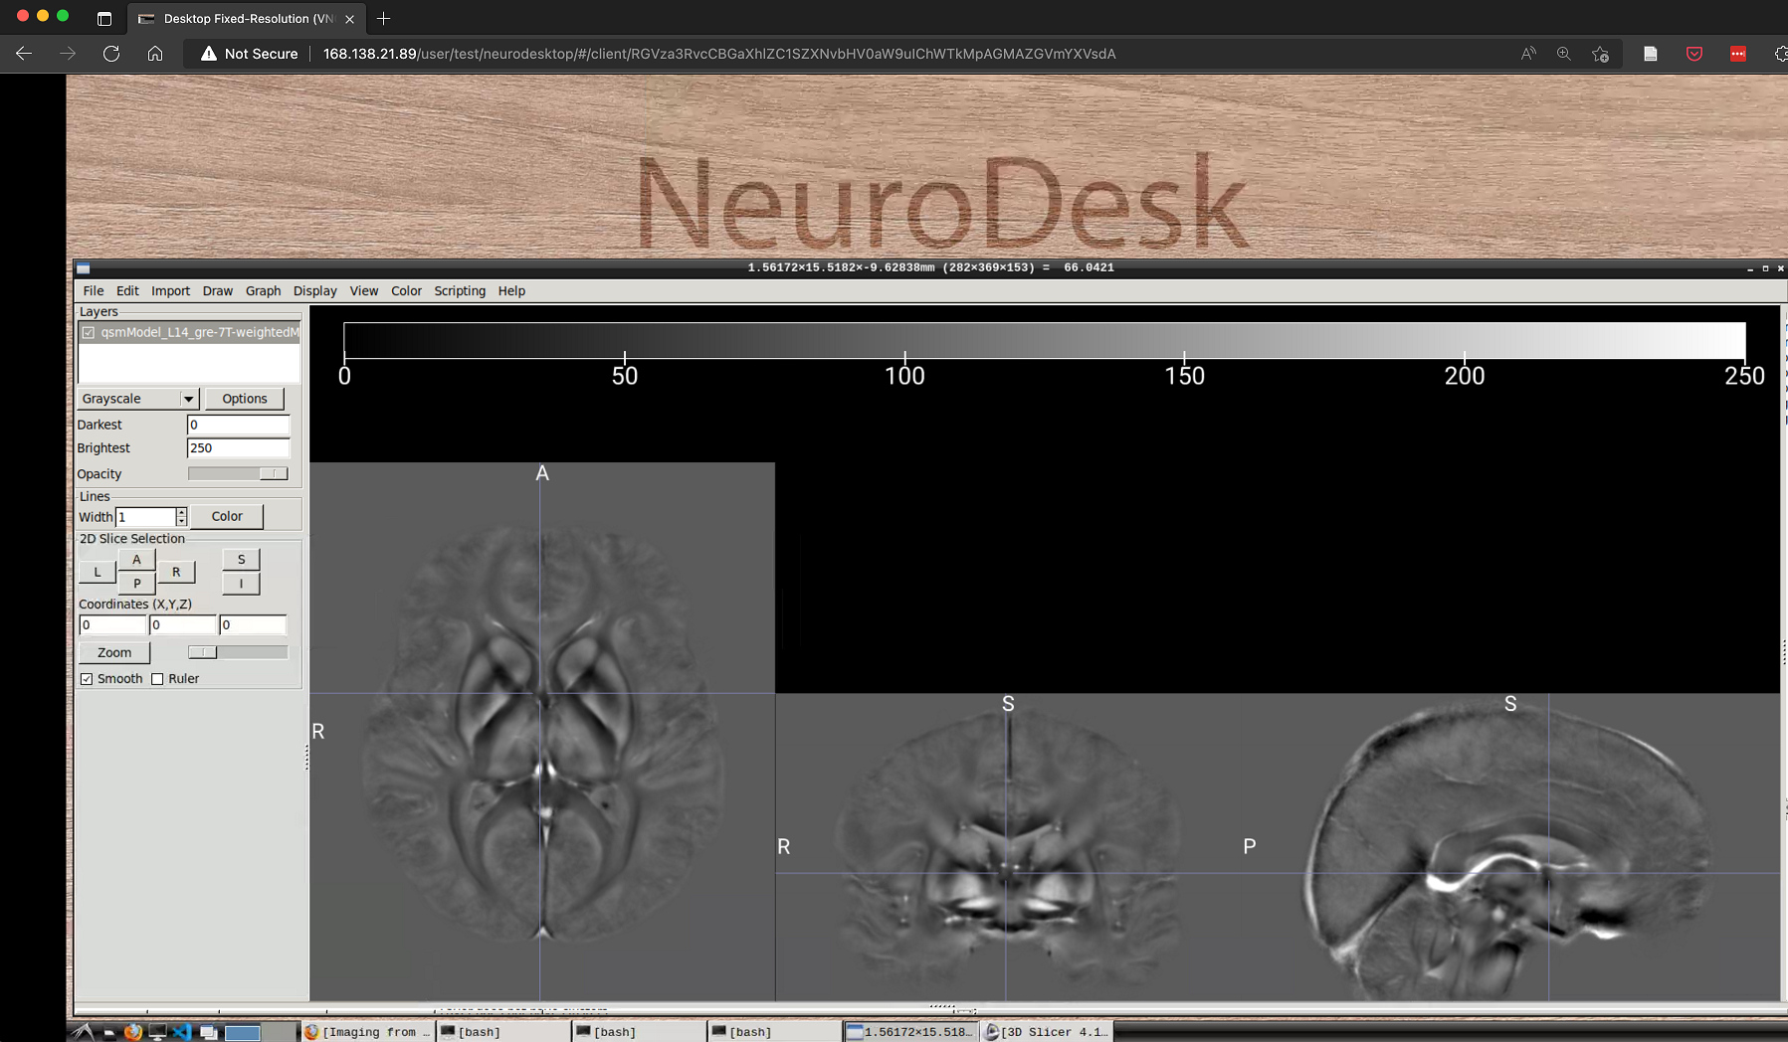Viewport: 1788px width, 1042px height.
Task: Click the Brightest value input field
Action: pyautogui.click(x=239, y=447)
